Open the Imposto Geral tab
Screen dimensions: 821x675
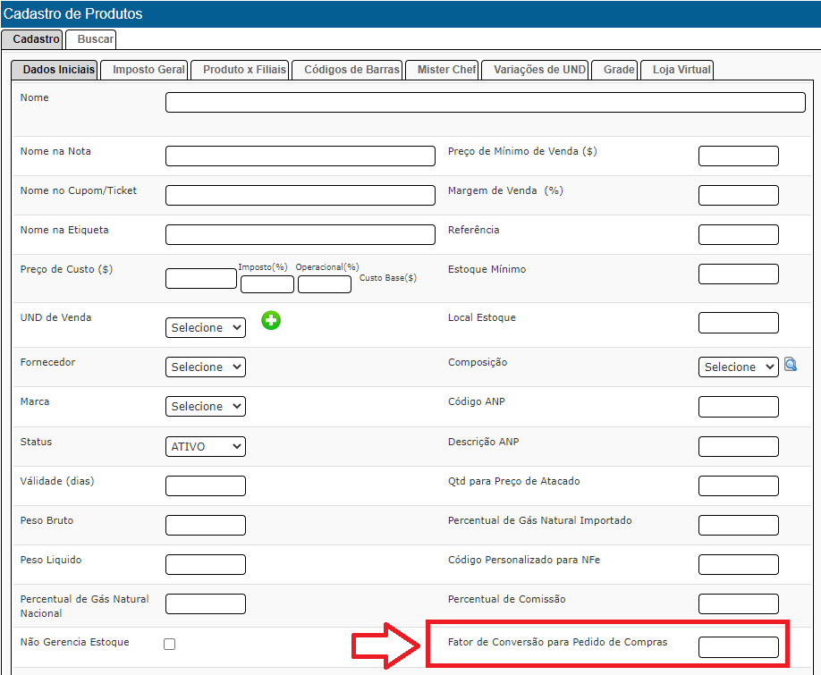coord(148,70)
